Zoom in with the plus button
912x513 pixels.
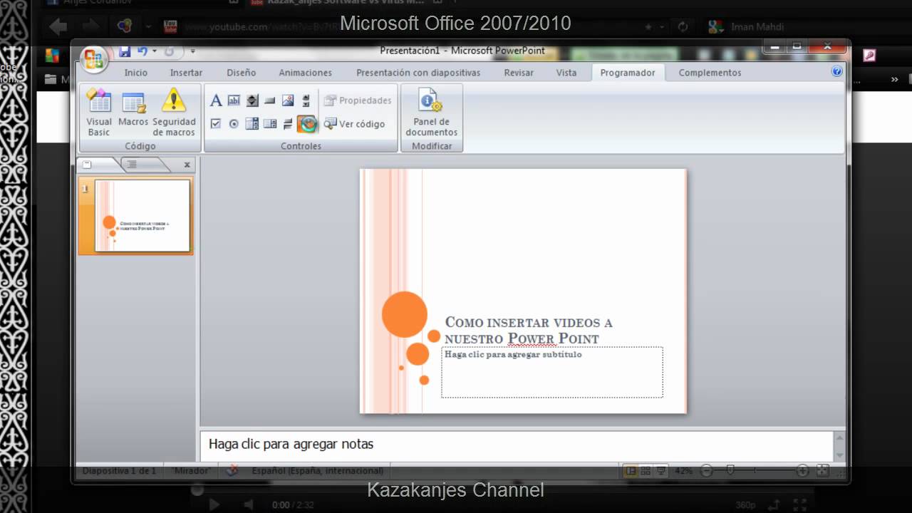coord(802,470)
